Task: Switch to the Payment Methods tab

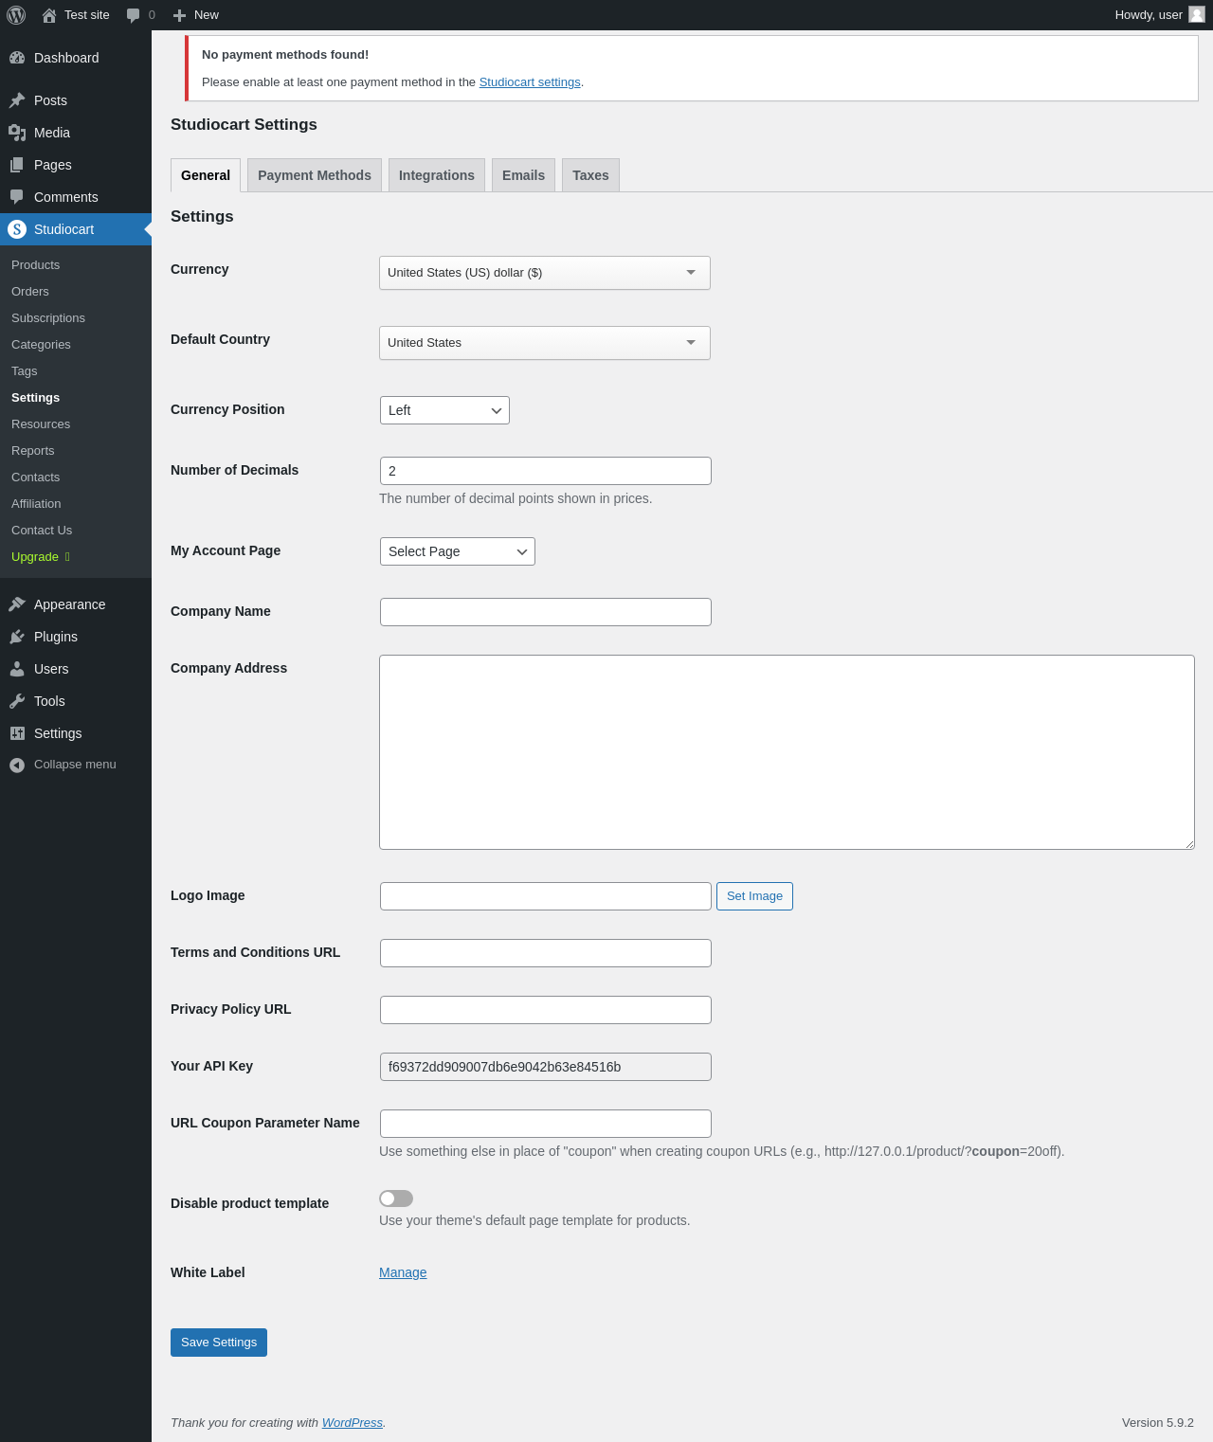Action: pos(315,175)
